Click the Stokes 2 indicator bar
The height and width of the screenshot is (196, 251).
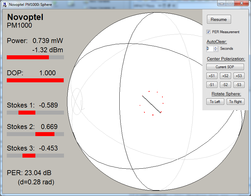(45, 134)
